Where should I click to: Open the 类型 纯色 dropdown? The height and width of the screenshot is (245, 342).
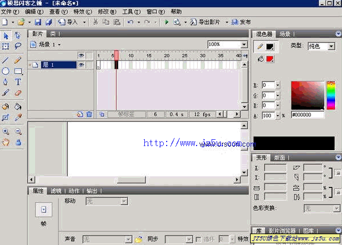coord(331,46)
